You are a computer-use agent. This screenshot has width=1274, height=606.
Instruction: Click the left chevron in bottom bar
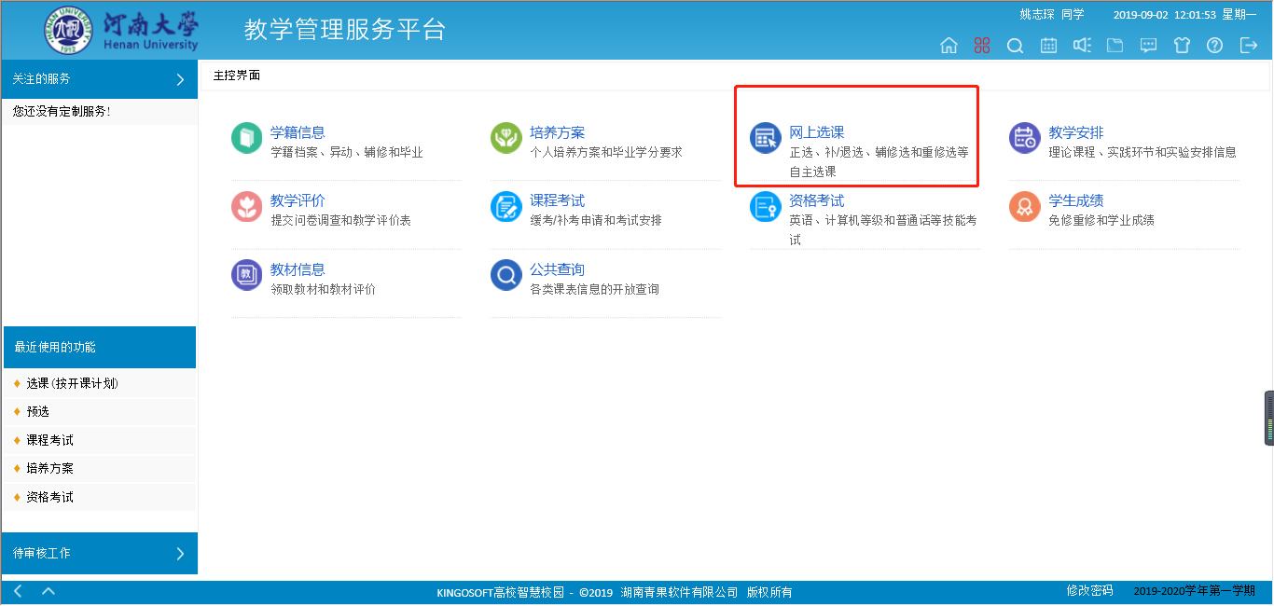point(18,591)
